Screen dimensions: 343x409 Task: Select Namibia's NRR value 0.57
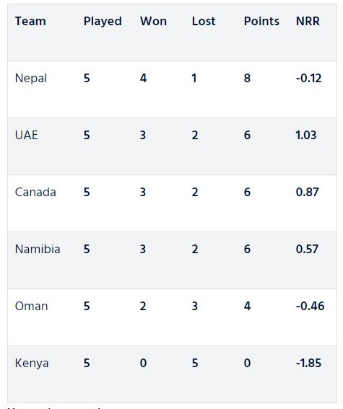[307, 249]
